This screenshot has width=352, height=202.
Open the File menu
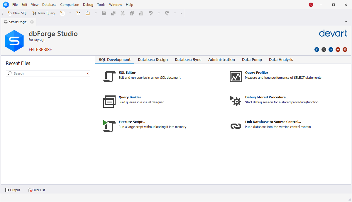click(15, 5)
